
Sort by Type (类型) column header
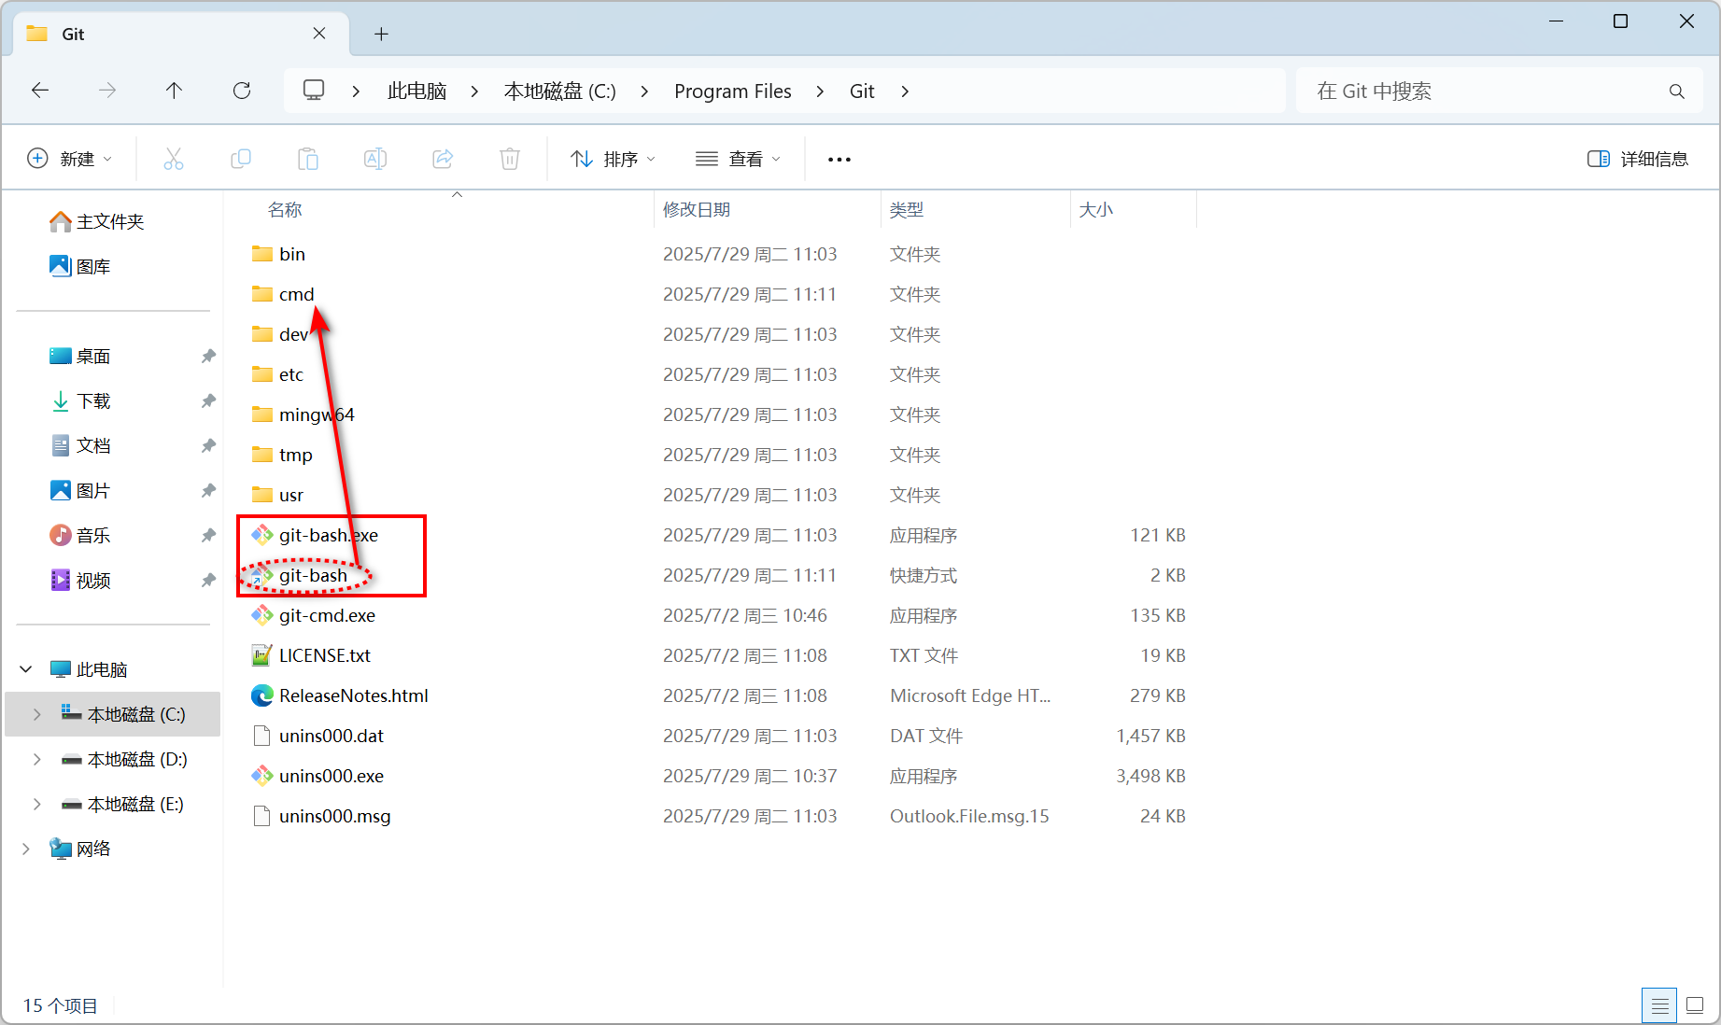(x=907, y=209)
